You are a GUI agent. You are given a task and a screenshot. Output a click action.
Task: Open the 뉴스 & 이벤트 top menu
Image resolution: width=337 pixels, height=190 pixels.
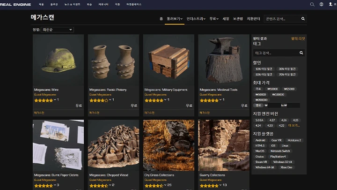[x=72, y=4]
